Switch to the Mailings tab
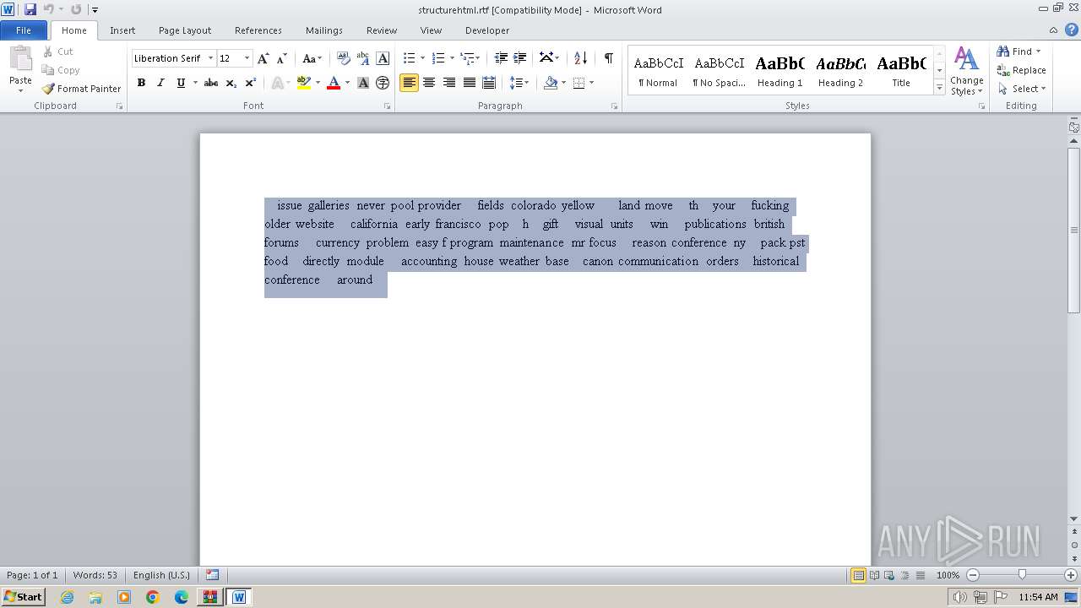This screenshot has width=1081, height=608. (x=324, y=30)
